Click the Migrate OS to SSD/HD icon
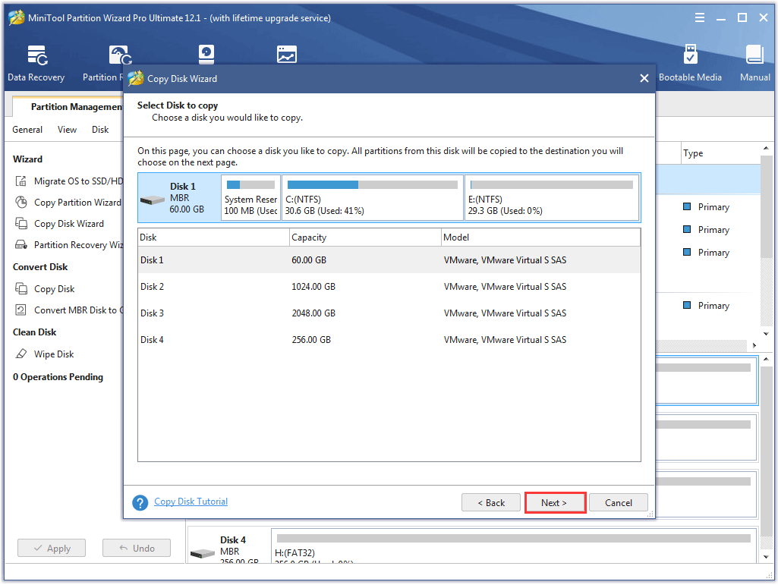 (20, 181)
